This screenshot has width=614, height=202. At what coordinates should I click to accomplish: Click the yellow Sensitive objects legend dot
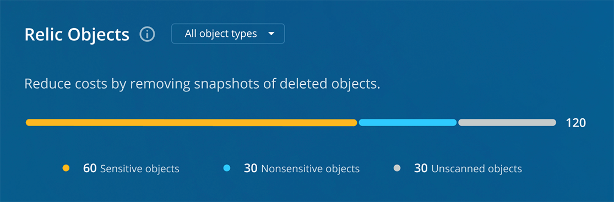pyautogui.click(x=66, y=168)
